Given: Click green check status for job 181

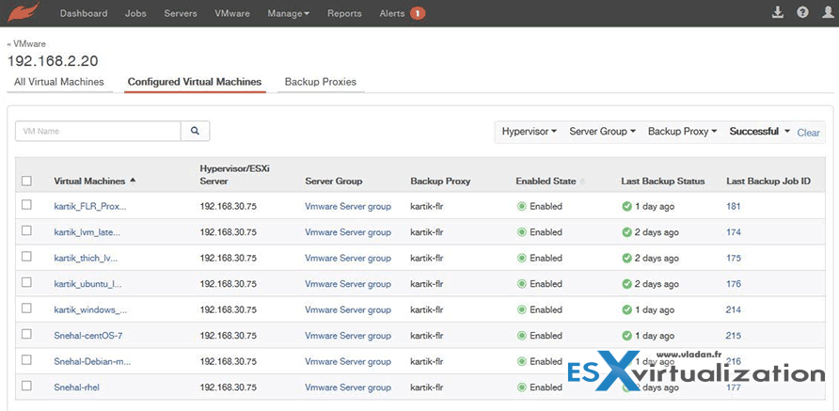Looking at the screenshot, I should (626, 206).
